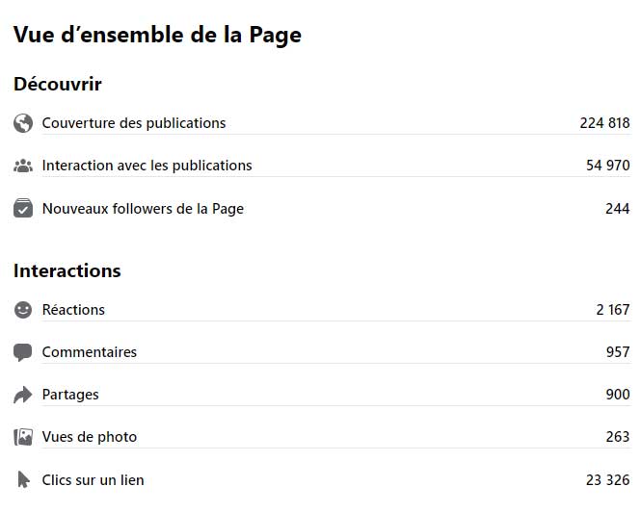Click the globe icon beside Couverture des publications
Screen dimensions: 641x513
coord(23,123)
